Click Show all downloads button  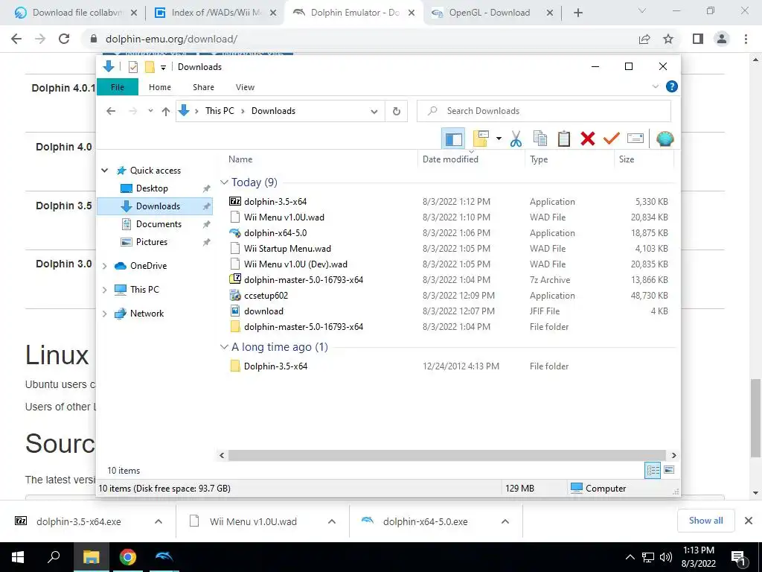[705, 521]
